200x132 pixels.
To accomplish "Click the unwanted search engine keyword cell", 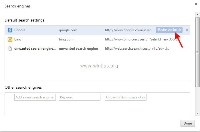I will point(78,48).
